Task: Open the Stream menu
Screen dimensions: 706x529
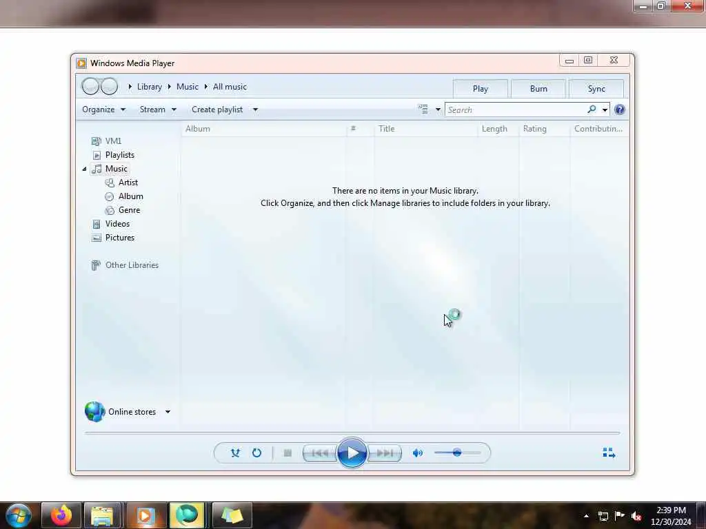Action: pos(158,110)
